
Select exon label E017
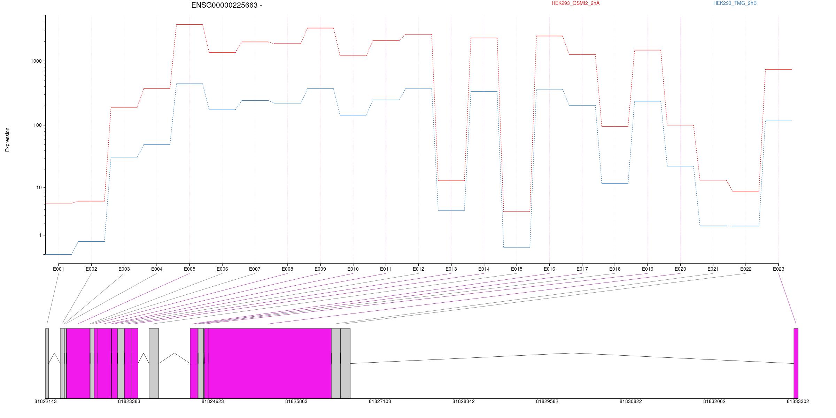[582, 269]
